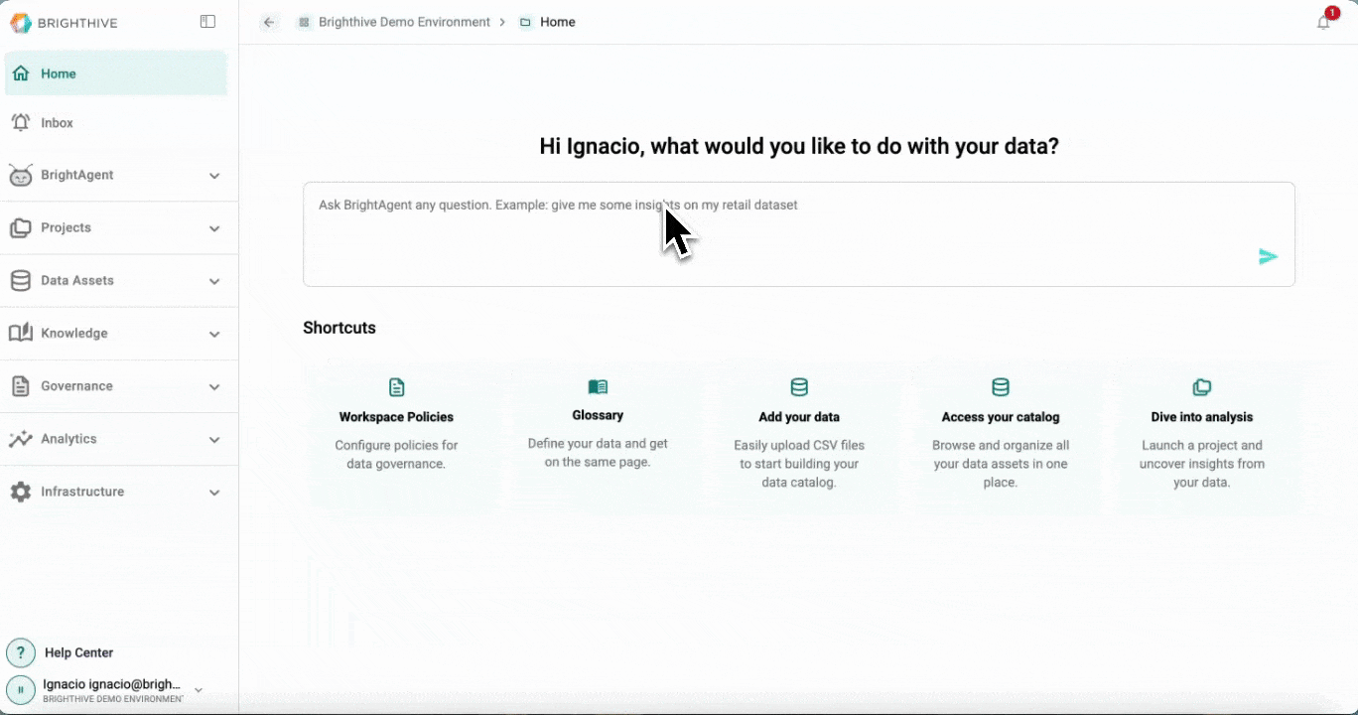Screen dimensions: 1358x715
Task: Click the Brighthive Demo Environment breadcrumb icon
Action: click(x=304, y=22)
